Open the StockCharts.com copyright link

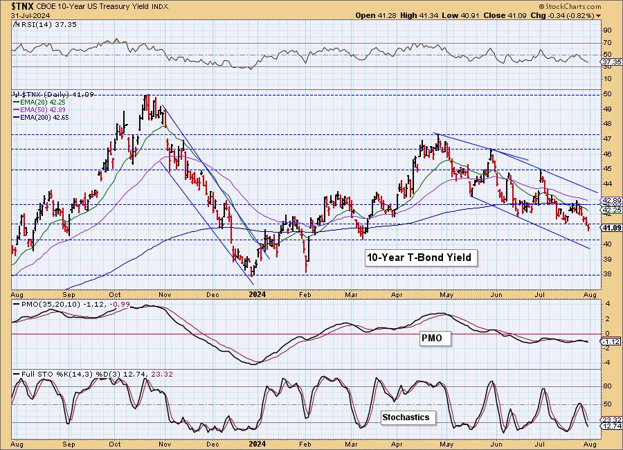570,7
